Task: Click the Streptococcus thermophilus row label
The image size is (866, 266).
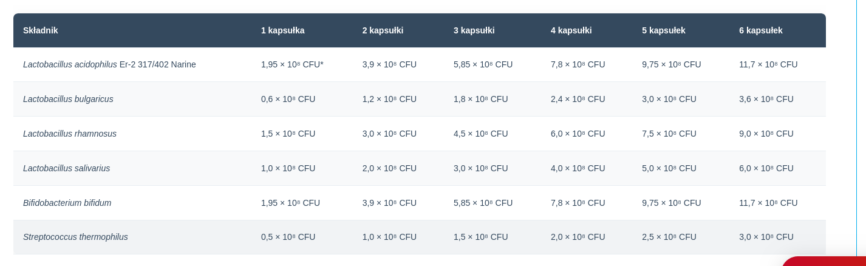Action: pos(75,237)
